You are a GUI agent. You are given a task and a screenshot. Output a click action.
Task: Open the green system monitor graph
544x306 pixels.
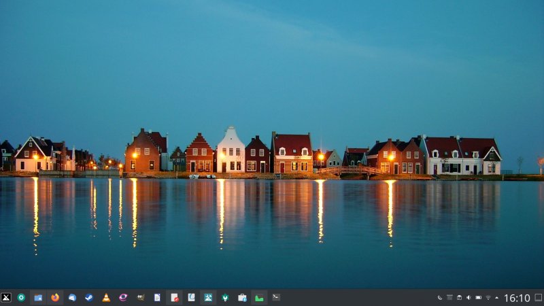coord(259,297)
